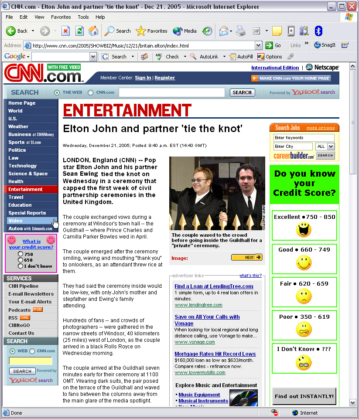Screen dimensions: 359x419
Task: Select the 650 credit score radio
Action: pyautogui.click(x=21, y=260)
